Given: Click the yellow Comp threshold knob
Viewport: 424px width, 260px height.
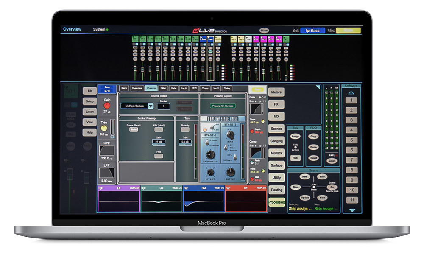Looking at the screenshot, I should tap(263, 171).
